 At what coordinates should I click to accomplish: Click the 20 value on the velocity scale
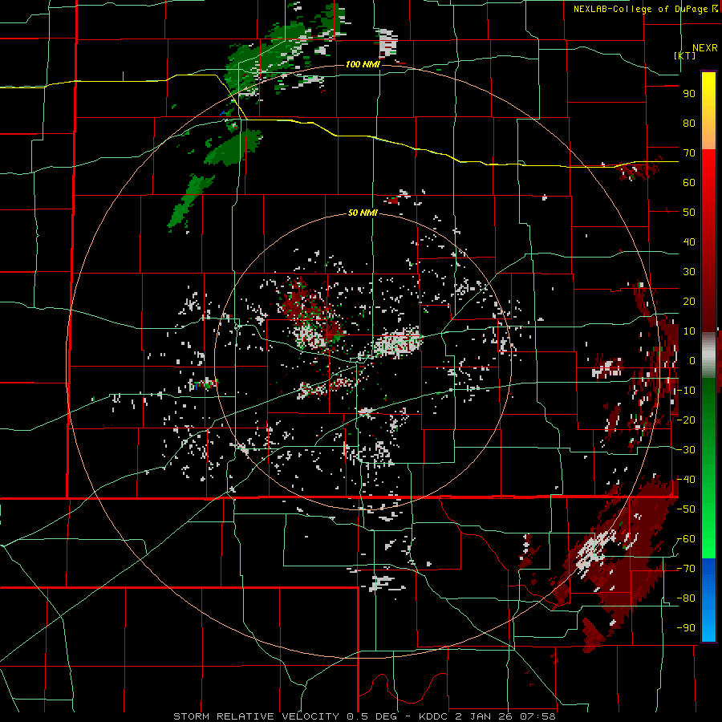689,301
